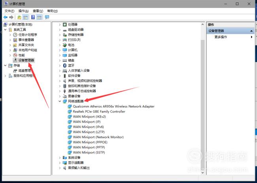This screenshot has width=257, height=183.
Task: Select WAN Miniport (L2TP) device
Action: pyautogui.click(x=89, y=132)
